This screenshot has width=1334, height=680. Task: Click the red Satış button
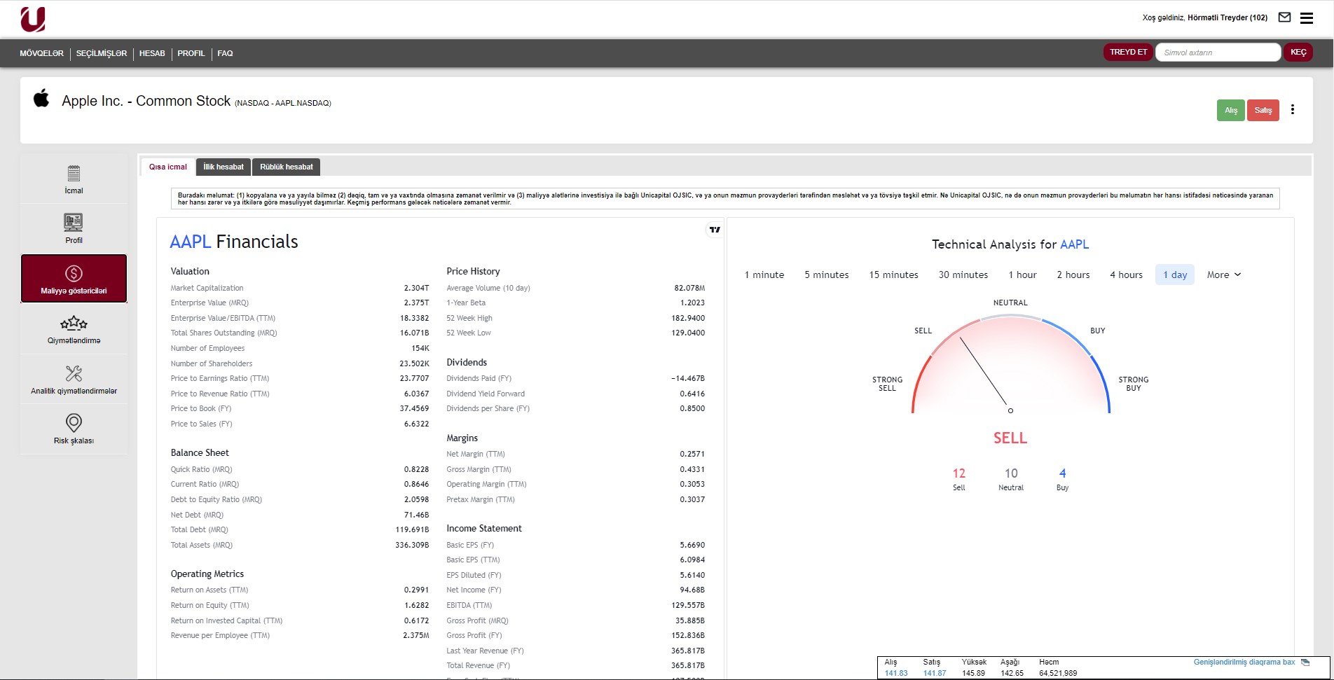point(1263,111)
